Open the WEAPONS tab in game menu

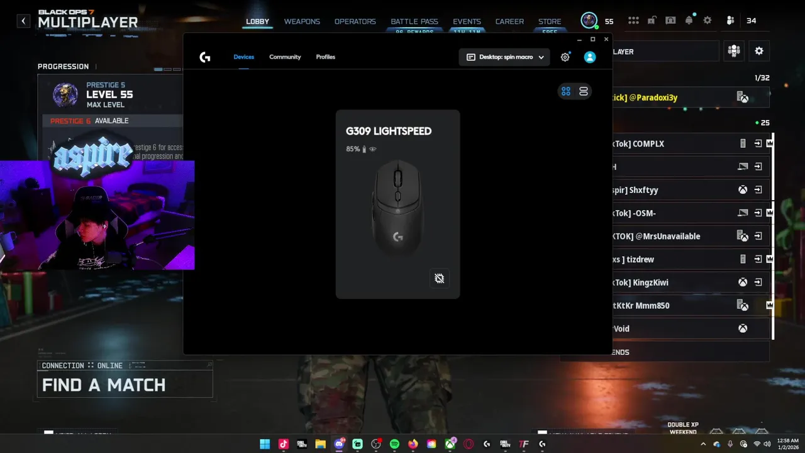[x=302, y=21]
